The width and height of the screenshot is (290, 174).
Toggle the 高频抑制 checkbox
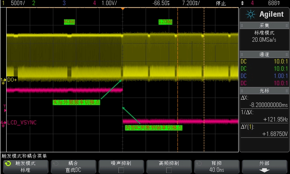click(x=168, y=170)
